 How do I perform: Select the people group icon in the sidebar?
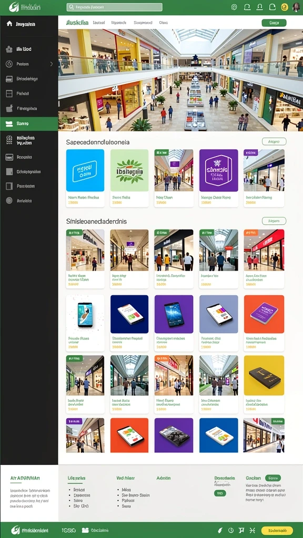[x=9, y=49]
